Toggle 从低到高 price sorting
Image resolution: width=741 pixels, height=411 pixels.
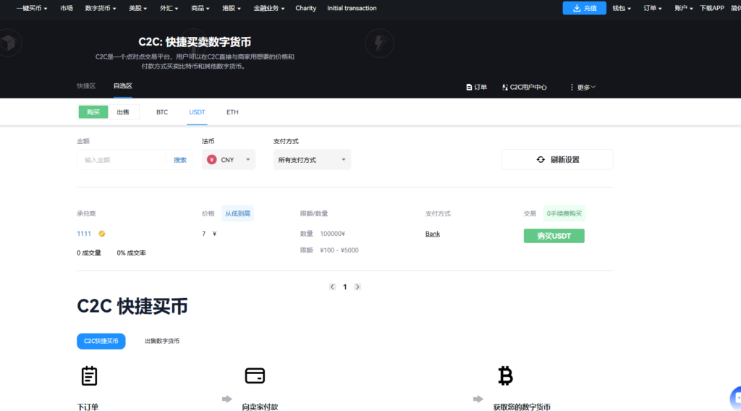(x=237, y=213)
